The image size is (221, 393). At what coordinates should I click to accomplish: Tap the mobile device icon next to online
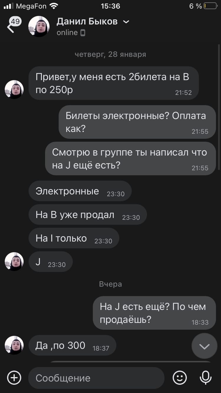click(83, 33)
